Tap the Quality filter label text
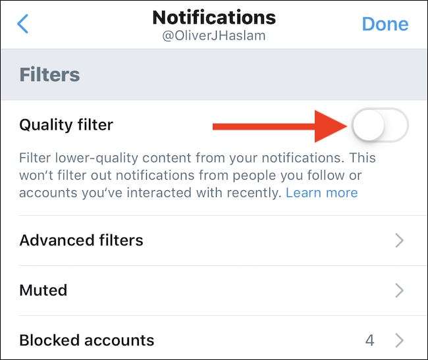Screen dimensions: 428x360 pyautogui.click(x=67, y=125)
